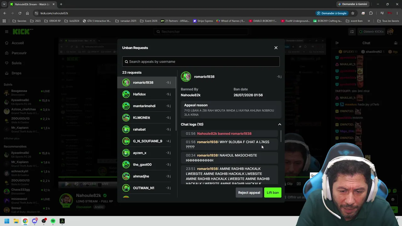Select rahabat unban request
Screen dimensions: 402x226
147,129
